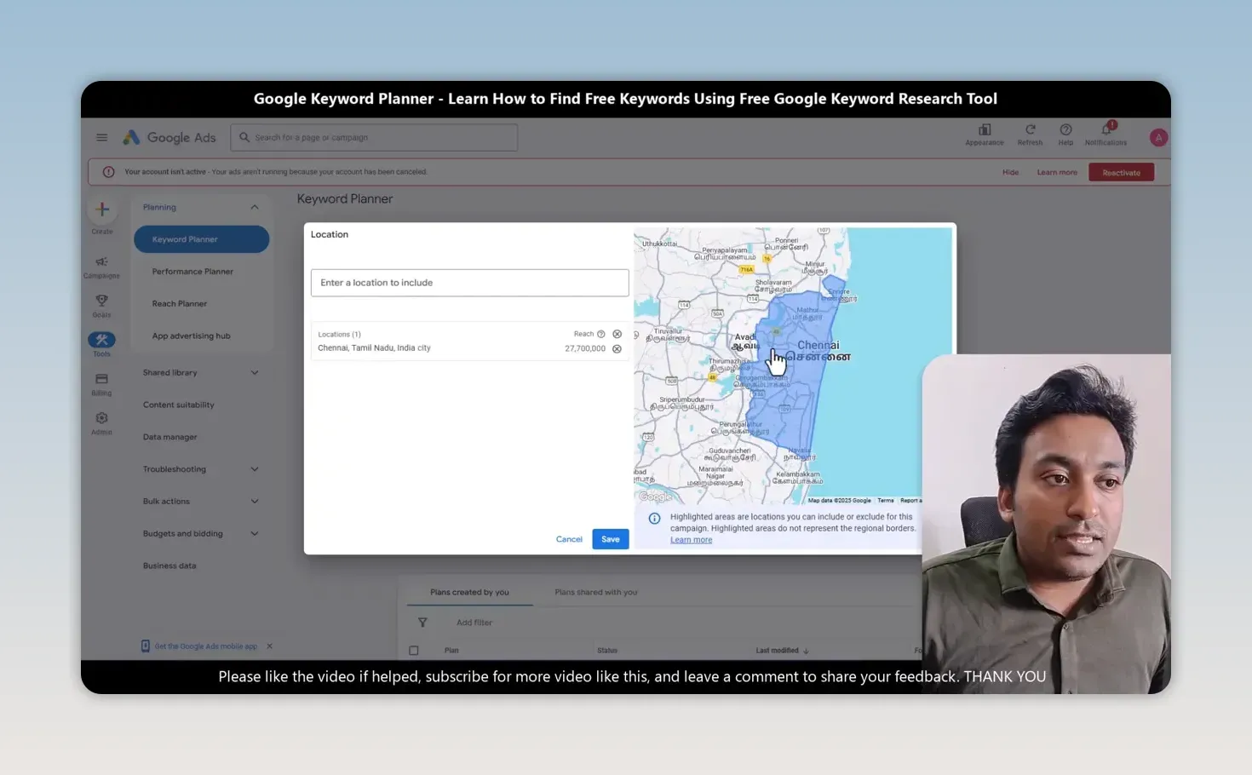Image resolution: width=1252 pixels, height=775 pixels.
Task: Expand the Bulk actions section
Action: click(x=254, y=502)
